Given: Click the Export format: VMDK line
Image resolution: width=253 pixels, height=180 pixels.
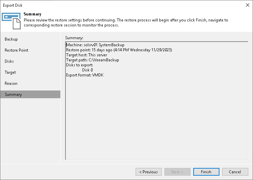Looking at the screenshot, I should point(85,75).
